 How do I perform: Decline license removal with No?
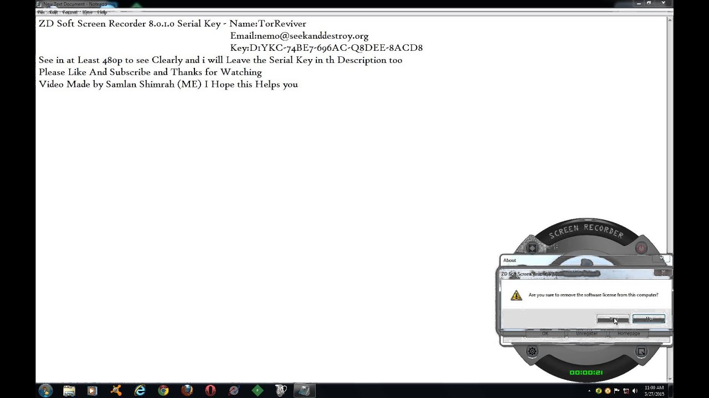[x=649, y=319]
